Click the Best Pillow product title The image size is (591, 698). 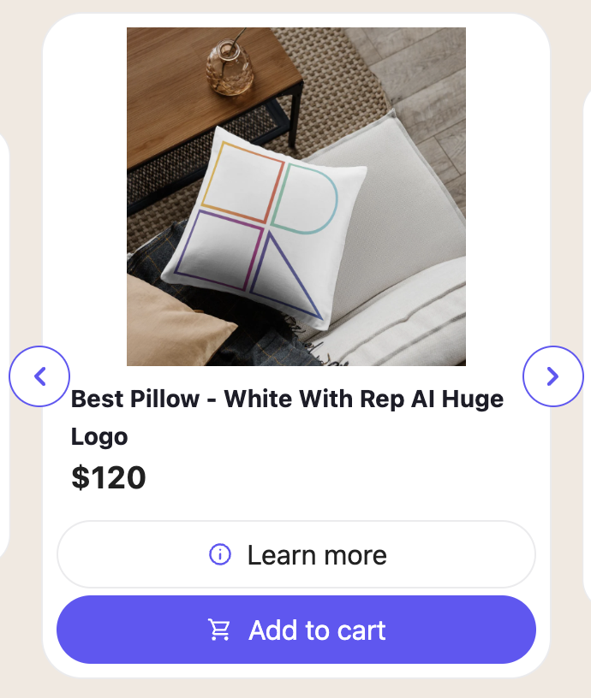click(288, 417)
